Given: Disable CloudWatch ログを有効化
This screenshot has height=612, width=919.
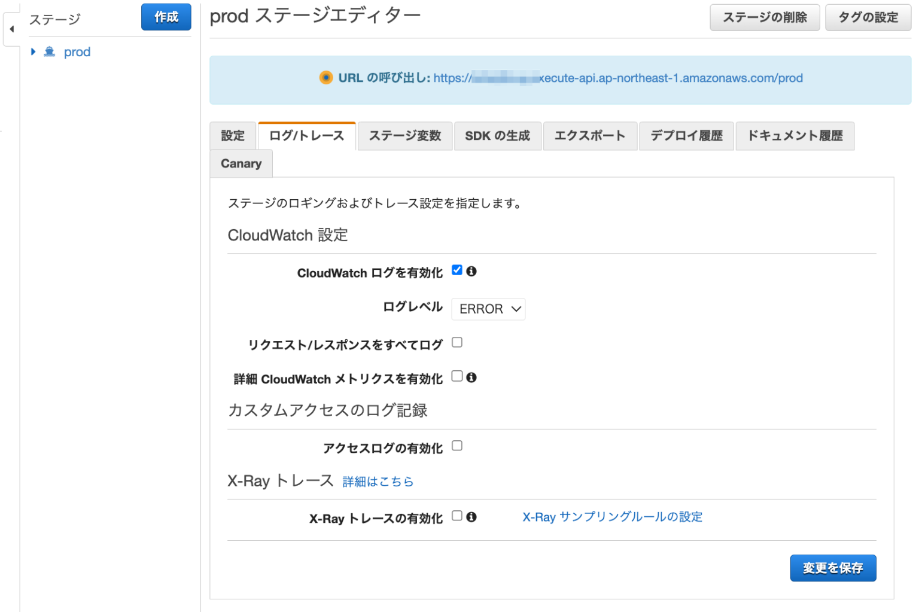Looking at the screenshot, I should click(457, 270).
